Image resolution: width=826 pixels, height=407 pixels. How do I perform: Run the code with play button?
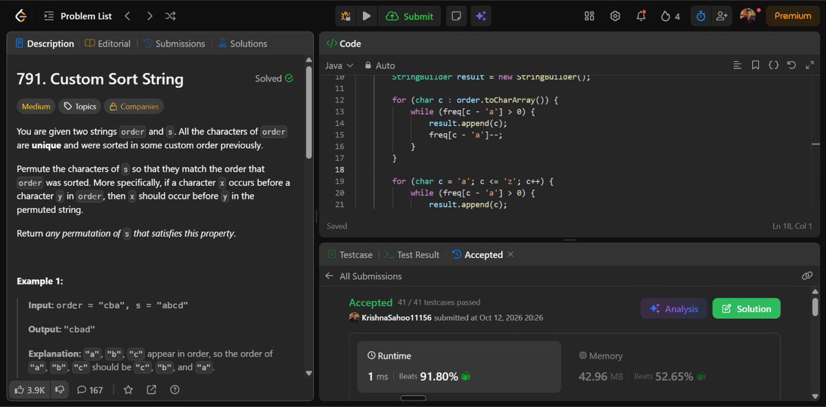tap(367, 16)
